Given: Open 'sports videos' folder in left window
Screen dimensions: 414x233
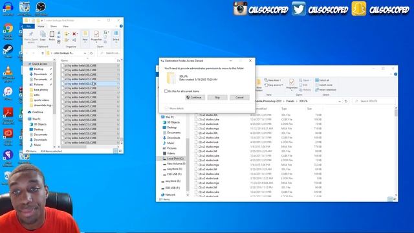Looking at the screenshot, I should pyautogui.click(x=41, y=100).
